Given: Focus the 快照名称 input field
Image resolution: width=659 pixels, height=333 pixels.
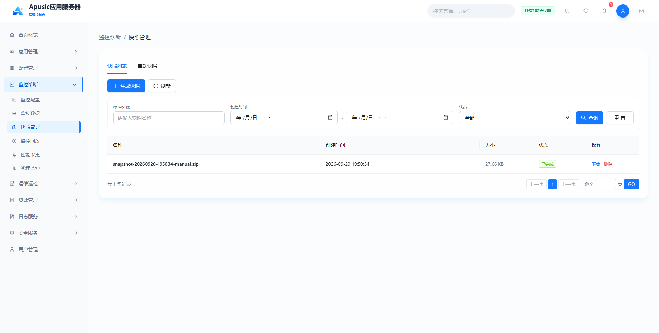Looking at the screenshot, I should pos(169,118).
